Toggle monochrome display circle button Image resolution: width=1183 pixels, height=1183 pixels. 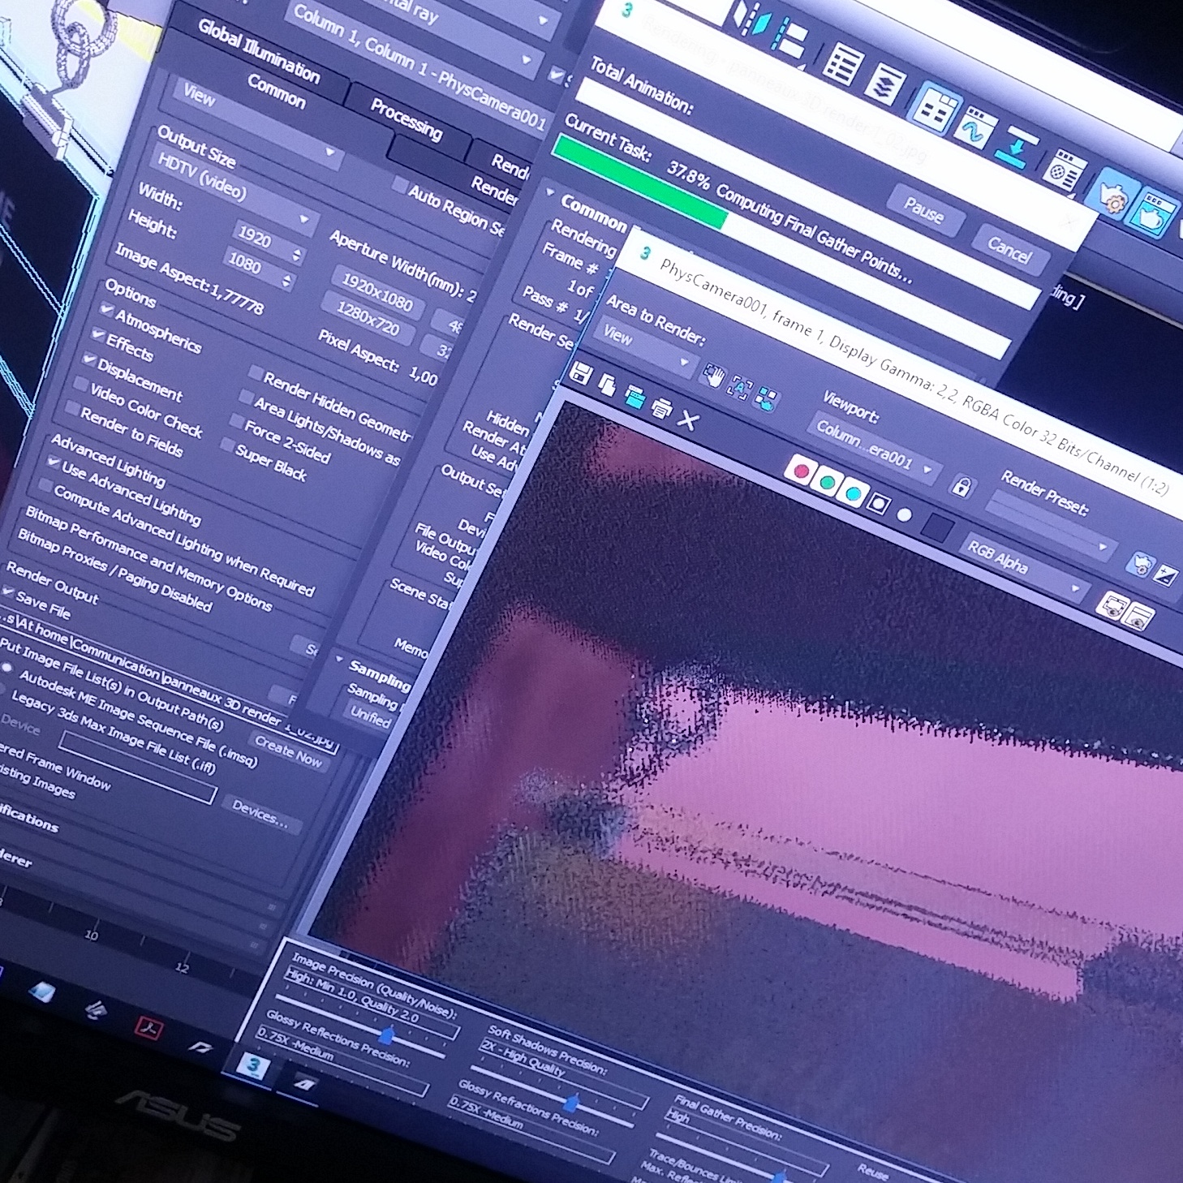(905, 515)
